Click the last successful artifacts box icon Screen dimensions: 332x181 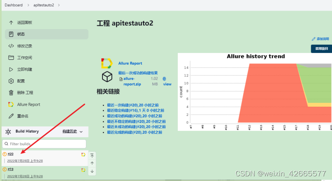pos(107,77)
